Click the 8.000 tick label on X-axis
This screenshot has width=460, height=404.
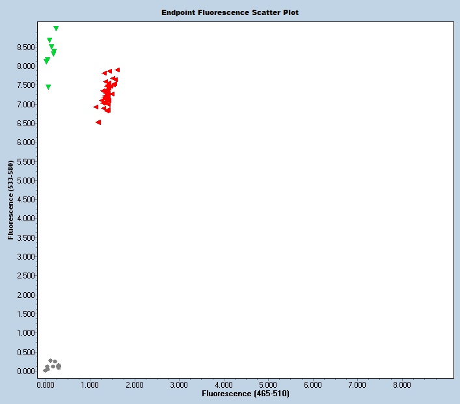(x=402, y=385)
